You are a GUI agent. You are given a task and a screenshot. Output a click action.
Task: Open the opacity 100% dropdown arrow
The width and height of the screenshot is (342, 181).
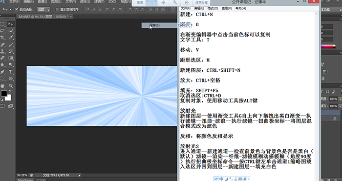tap(340, 99)
